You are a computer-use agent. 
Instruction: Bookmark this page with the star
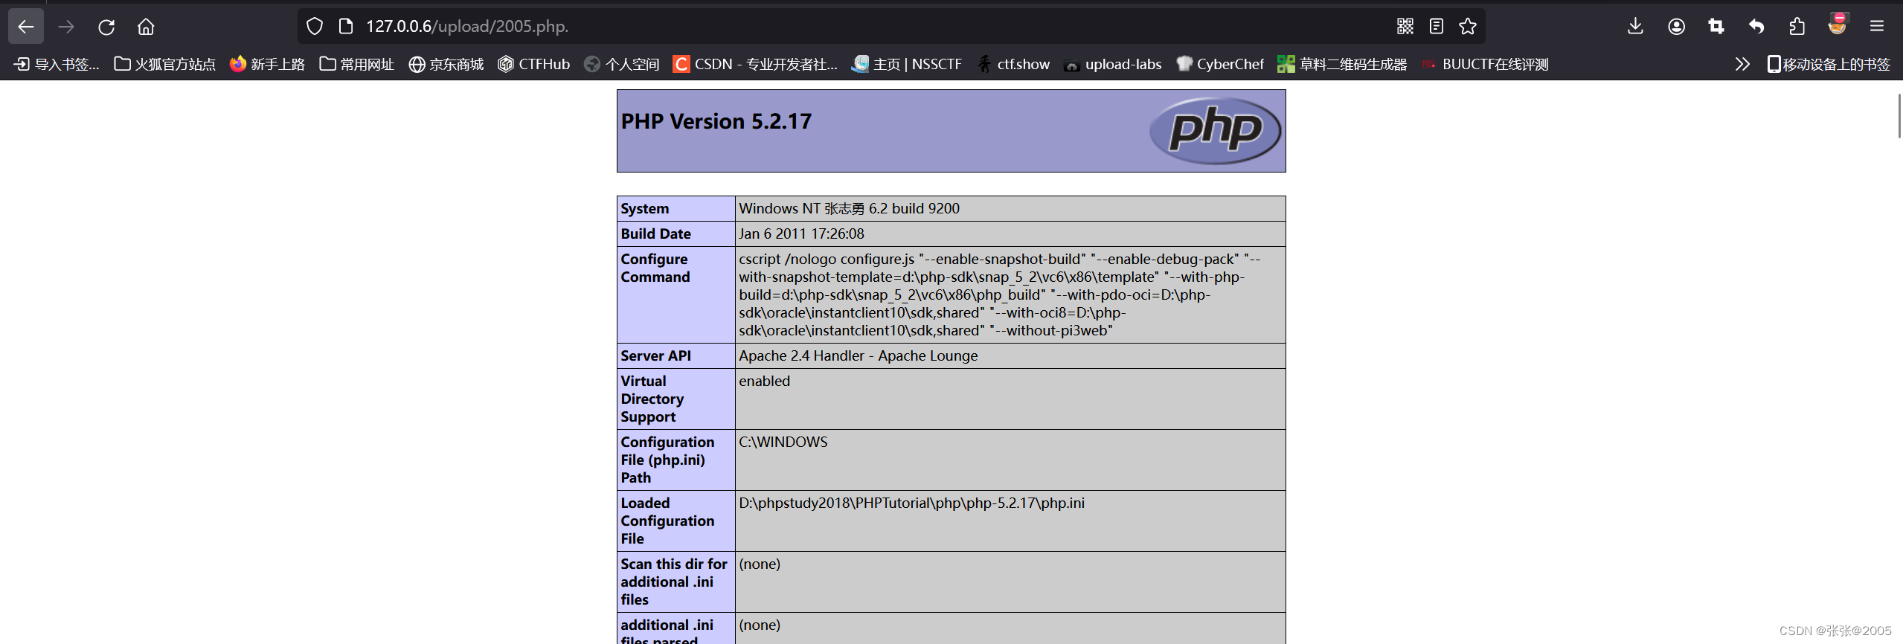[x=1468, y=27]
